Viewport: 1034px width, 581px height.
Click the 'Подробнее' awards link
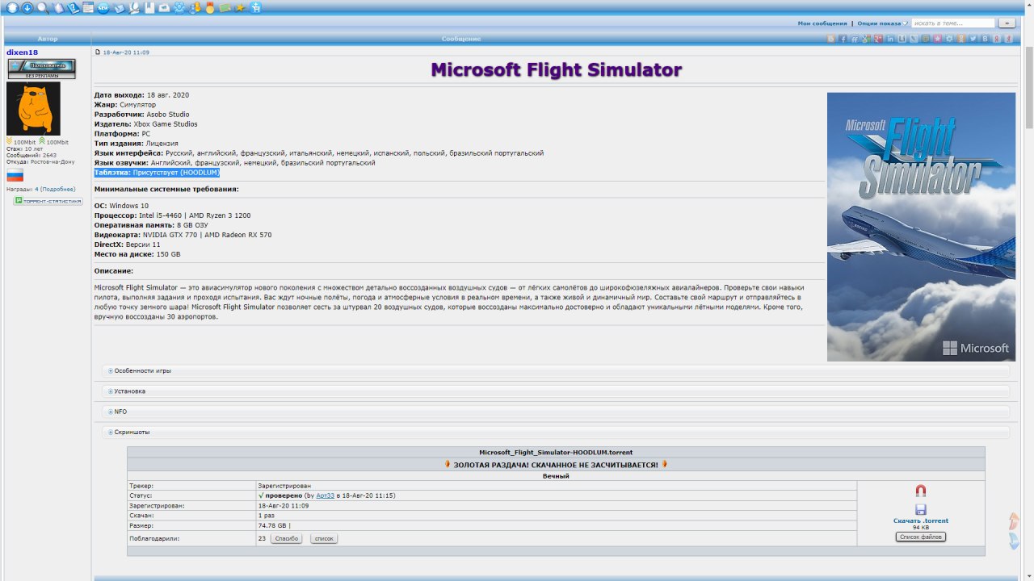(58, 190)
